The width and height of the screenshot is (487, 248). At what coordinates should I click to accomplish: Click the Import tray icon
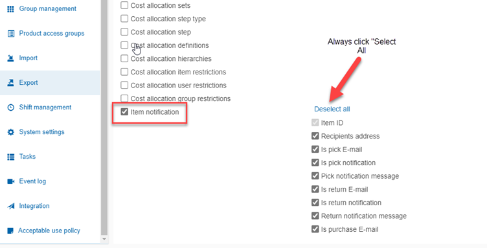pos(10,58)
